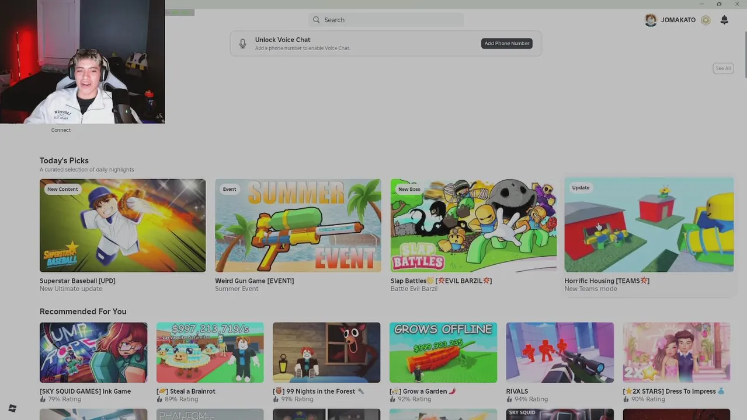Click the '90% Rating' text
The height and width of the screenshot is (420, 747).
pos(648,400)
